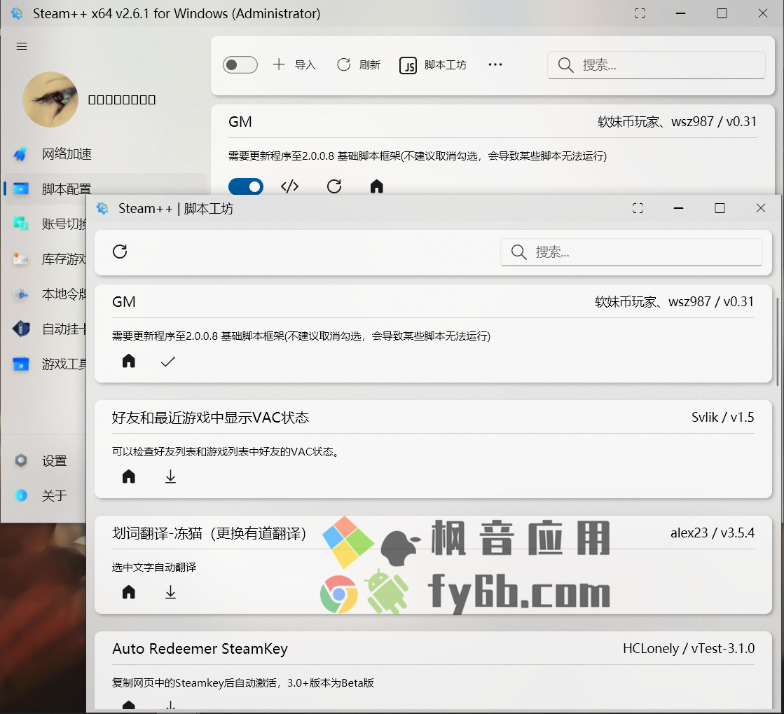Click the user avatar picture
784x714 pixels.
click(x=50, y=99)
